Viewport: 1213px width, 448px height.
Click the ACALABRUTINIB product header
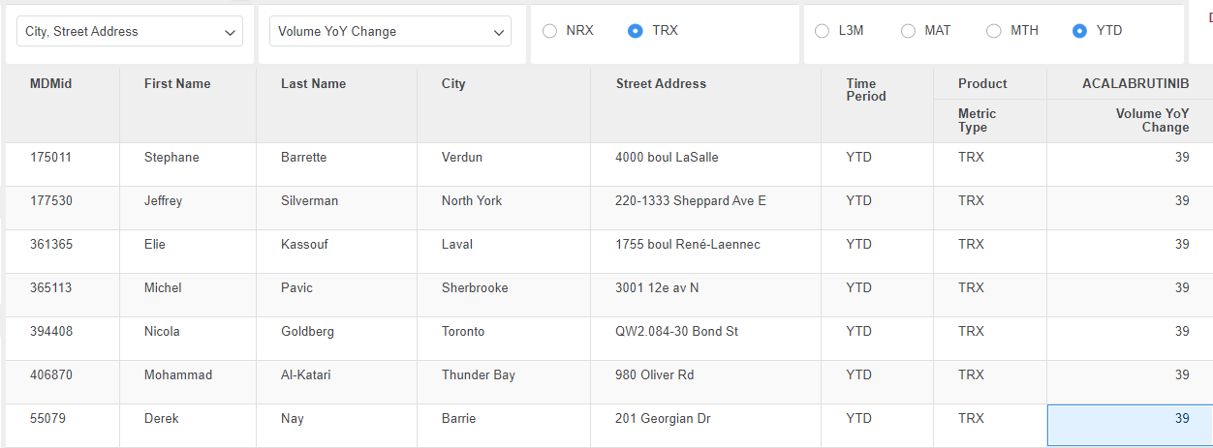click(1135, 84)
